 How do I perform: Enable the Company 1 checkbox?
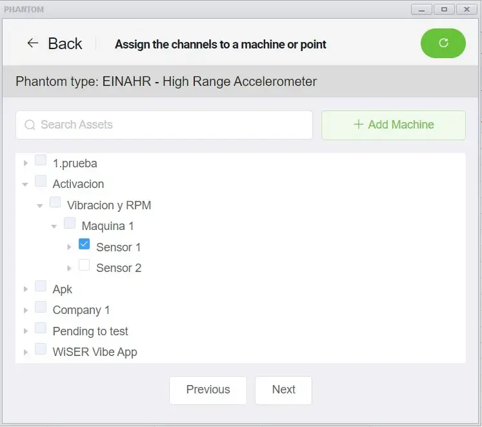[41, 307]
